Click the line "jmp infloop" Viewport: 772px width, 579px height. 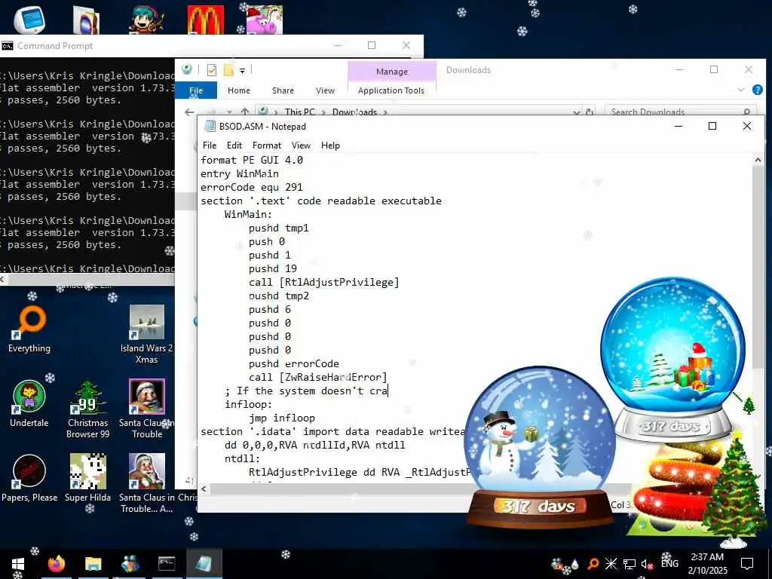point(282,418)
